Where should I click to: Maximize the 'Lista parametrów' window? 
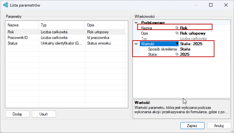pyautogui.click(x=211, y=5)
